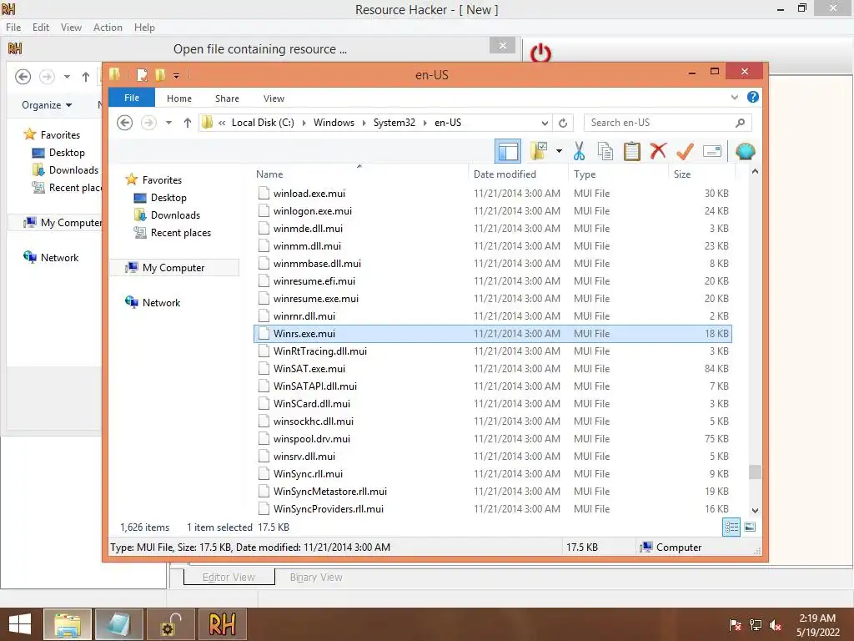
Task: Click the red power icon in Resource Hacker
Action: pyautogui.click(x=540, y=53)
